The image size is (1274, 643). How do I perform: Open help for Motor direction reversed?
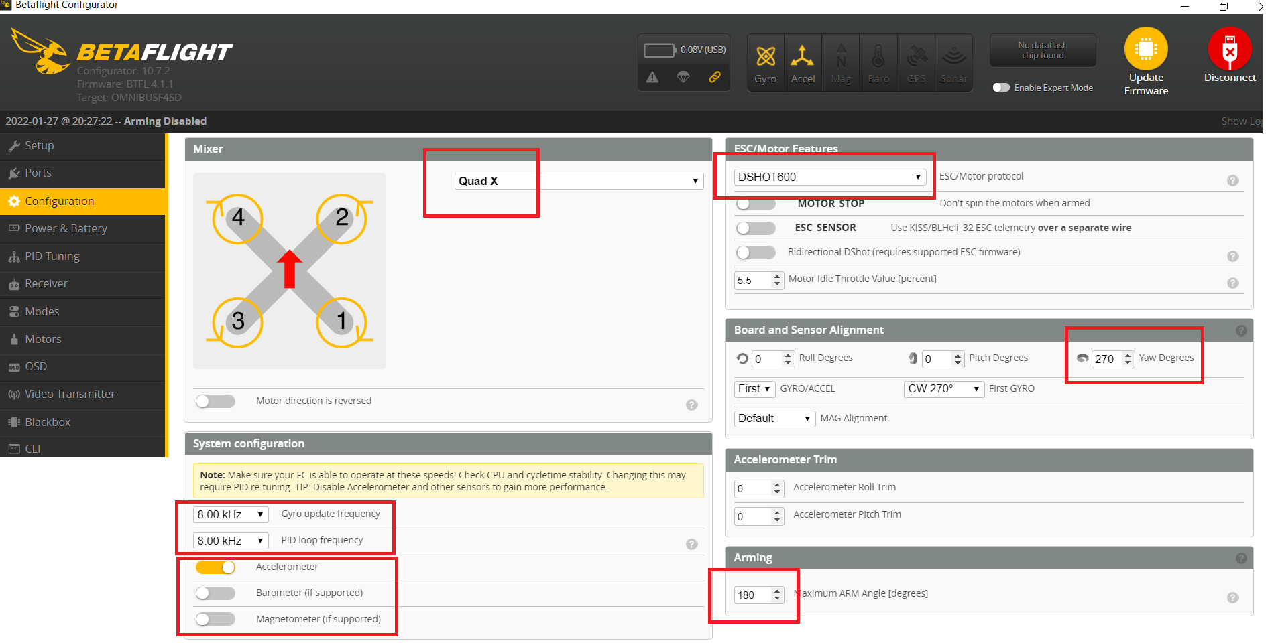tap(692, 405)
